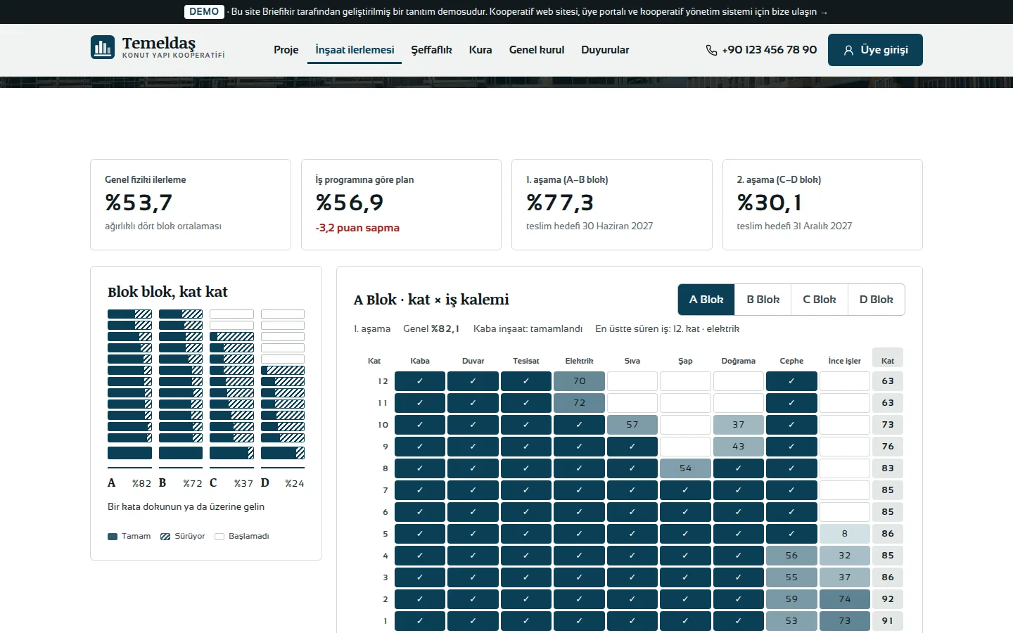Click block C's %37 chart label
The width and height of the screenshot is (1013, 633).
[x=243, y=483]
